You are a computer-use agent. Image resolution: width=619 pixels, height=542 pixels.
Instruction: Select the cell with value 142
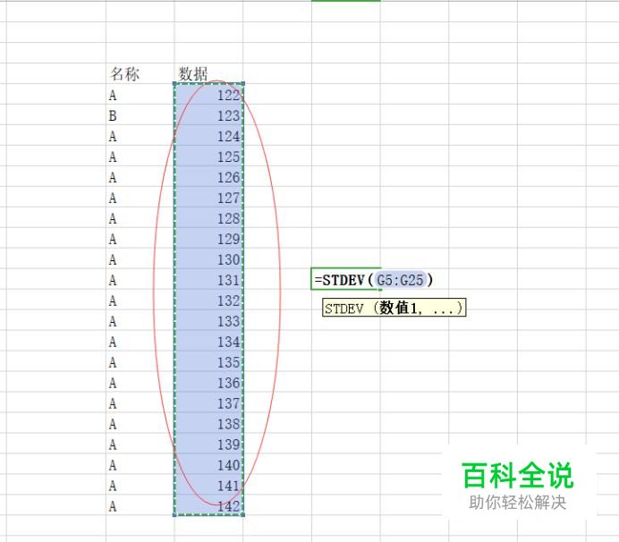coord(208,505)
